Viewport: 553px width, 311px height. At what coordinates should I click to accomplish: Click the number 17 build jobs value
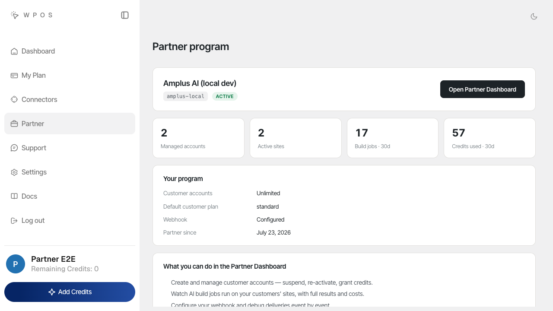361,133
